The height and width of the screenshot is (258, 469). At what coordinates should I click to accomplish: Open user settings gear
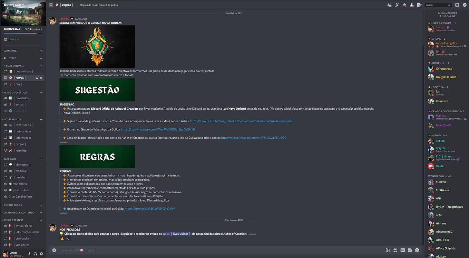point(41,254)
